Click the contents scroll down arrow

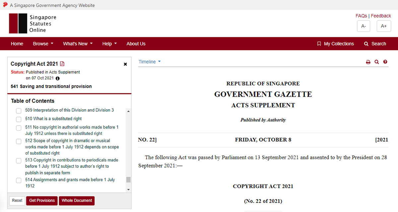129,190
